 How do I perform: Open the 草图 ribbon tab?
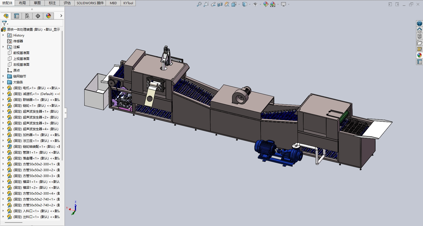[x=37, y=3]
